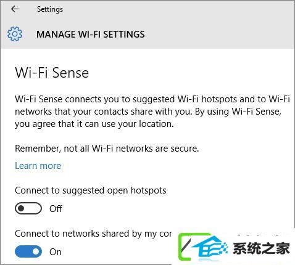Click "you agree that it can use your location"
The image size is (295, 265).
(x=94, y=124)
